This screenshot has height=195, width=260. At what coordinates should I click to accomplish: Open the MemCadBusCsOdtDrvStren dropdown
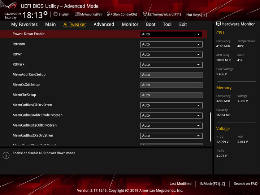pyautogui.click(x=171, y=125)
